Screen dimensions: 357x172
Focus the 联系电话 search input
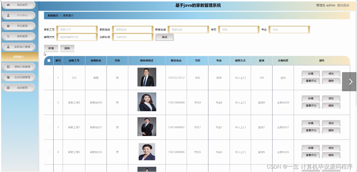pyautogui.click(x=188, y=29)
